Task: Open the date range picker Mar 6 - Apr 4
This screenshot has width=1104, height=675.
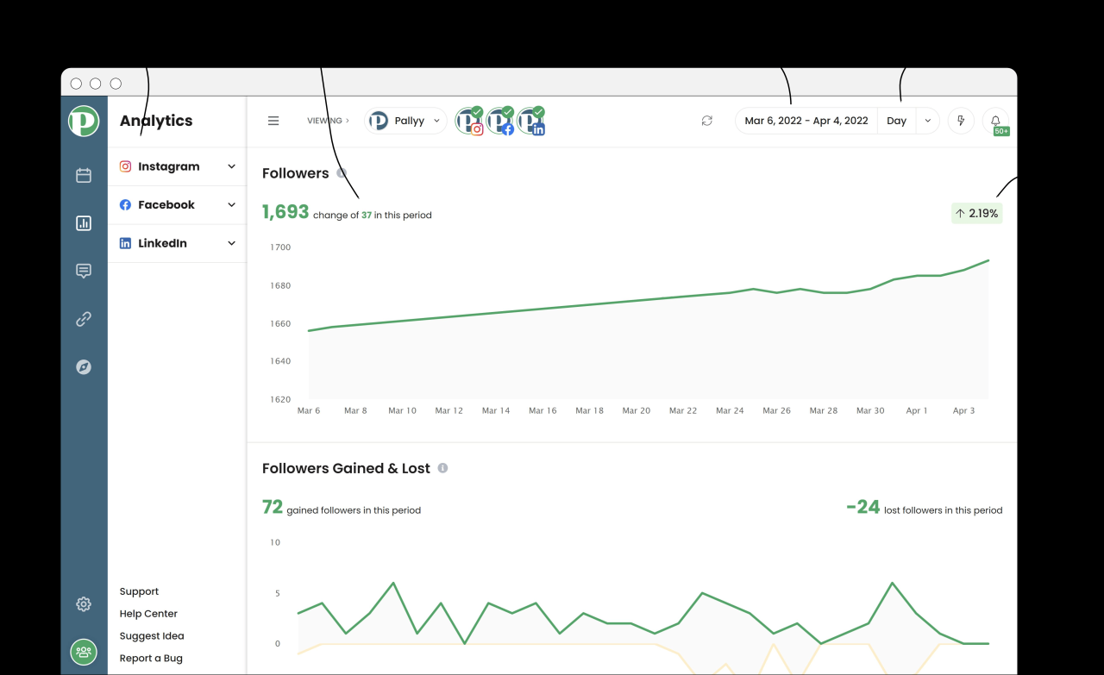Action: click(x=806, y=121)
